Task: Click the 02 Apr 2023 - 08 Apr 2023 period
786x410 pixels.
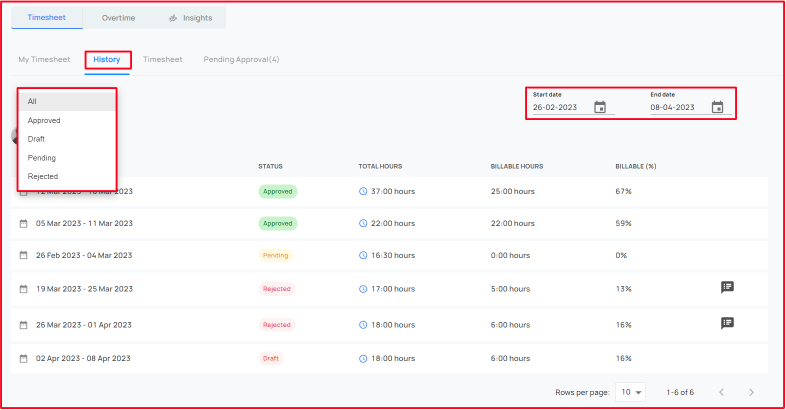Action: (83, 358)
